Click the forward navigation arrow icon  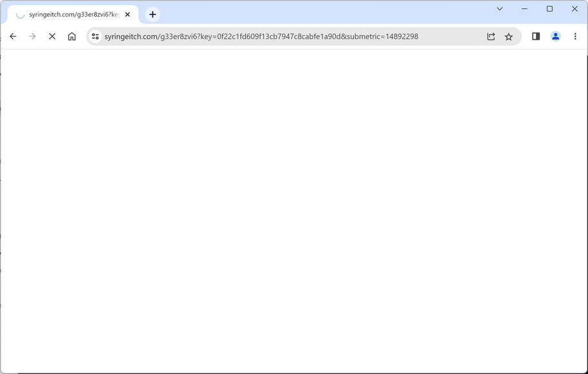point(32,36)
